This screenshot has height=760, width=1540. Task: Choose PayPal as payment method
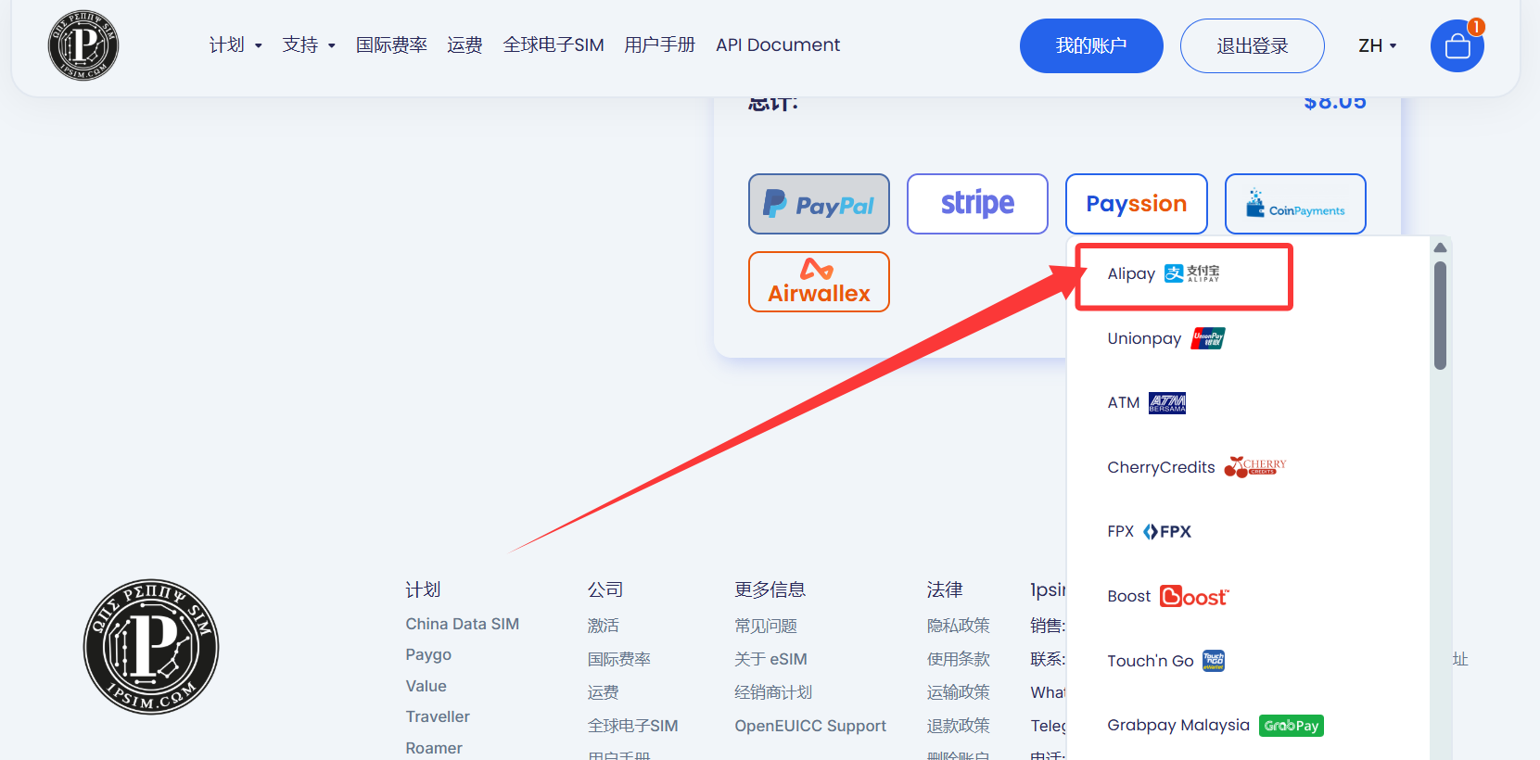[819, 204]
